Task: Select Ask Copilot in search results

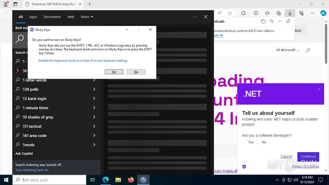Action: [24, 153]
